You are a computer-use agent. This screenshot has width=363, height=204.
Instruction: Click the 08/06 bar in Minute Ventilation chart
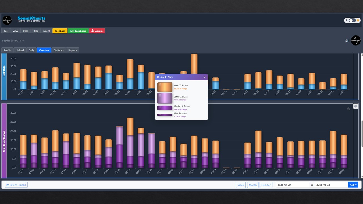point(130,143)
